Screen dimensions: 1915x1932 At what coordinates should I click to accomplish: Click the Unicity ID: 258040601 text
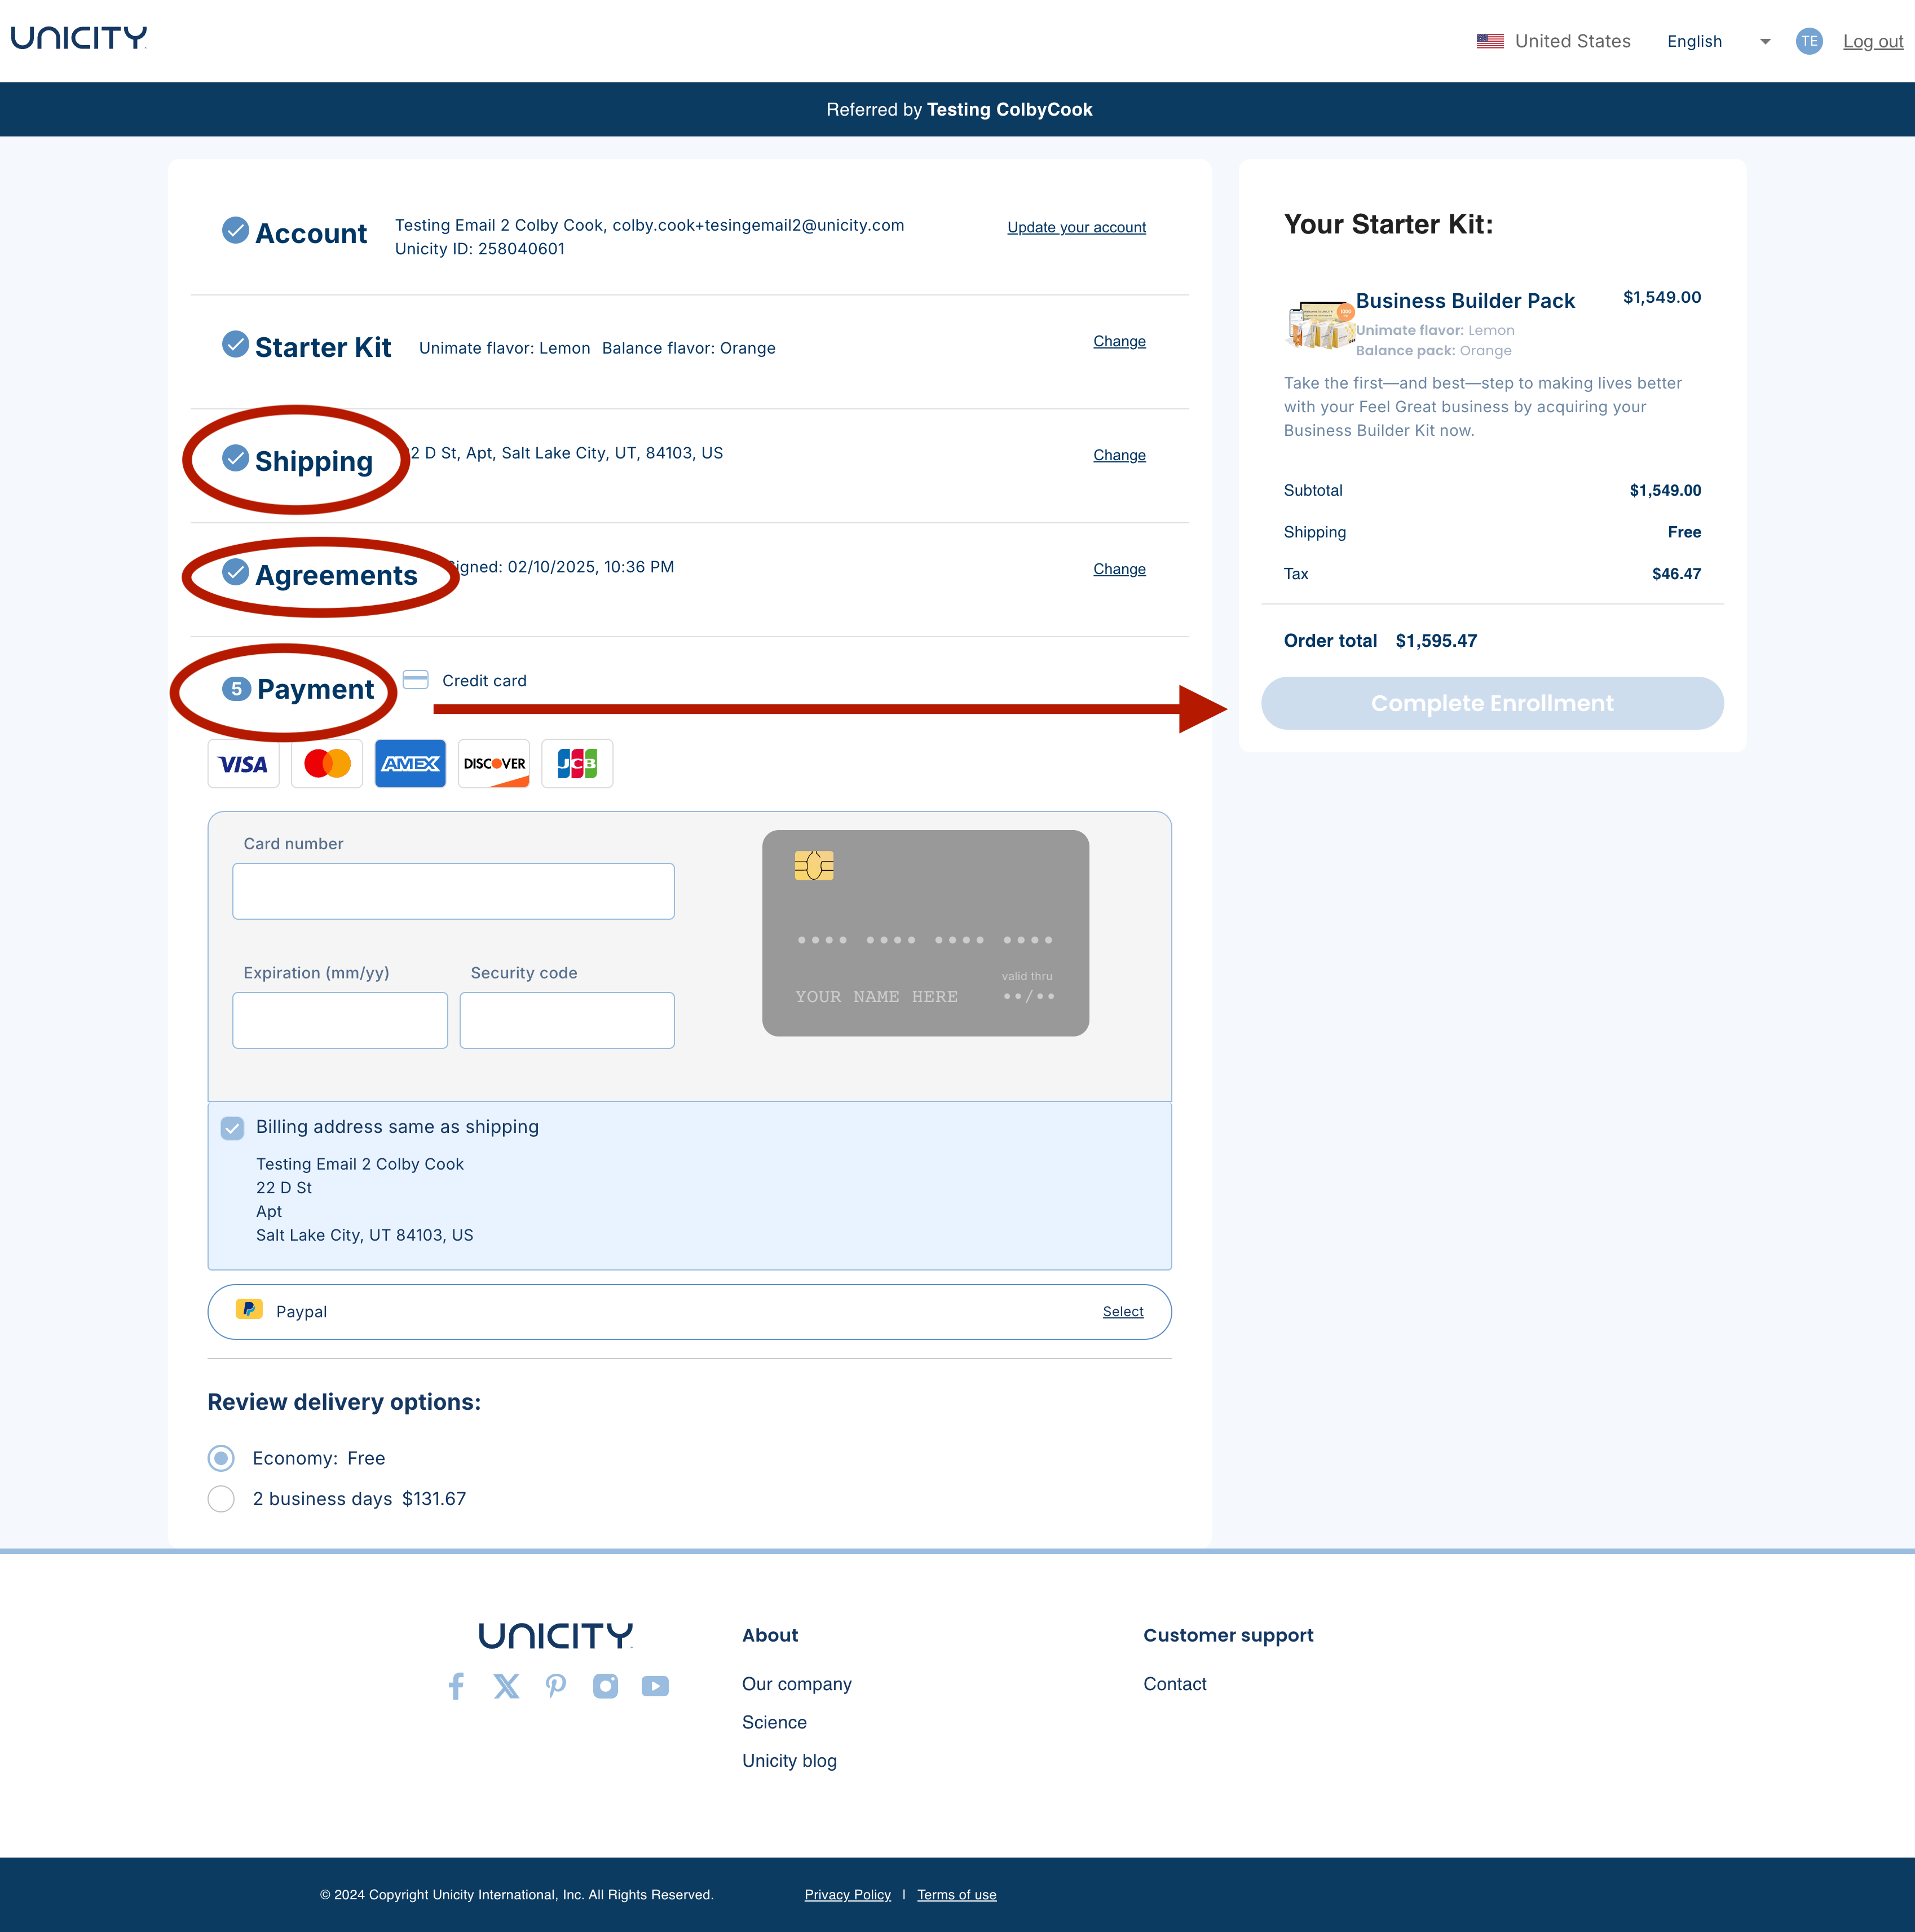479,249
